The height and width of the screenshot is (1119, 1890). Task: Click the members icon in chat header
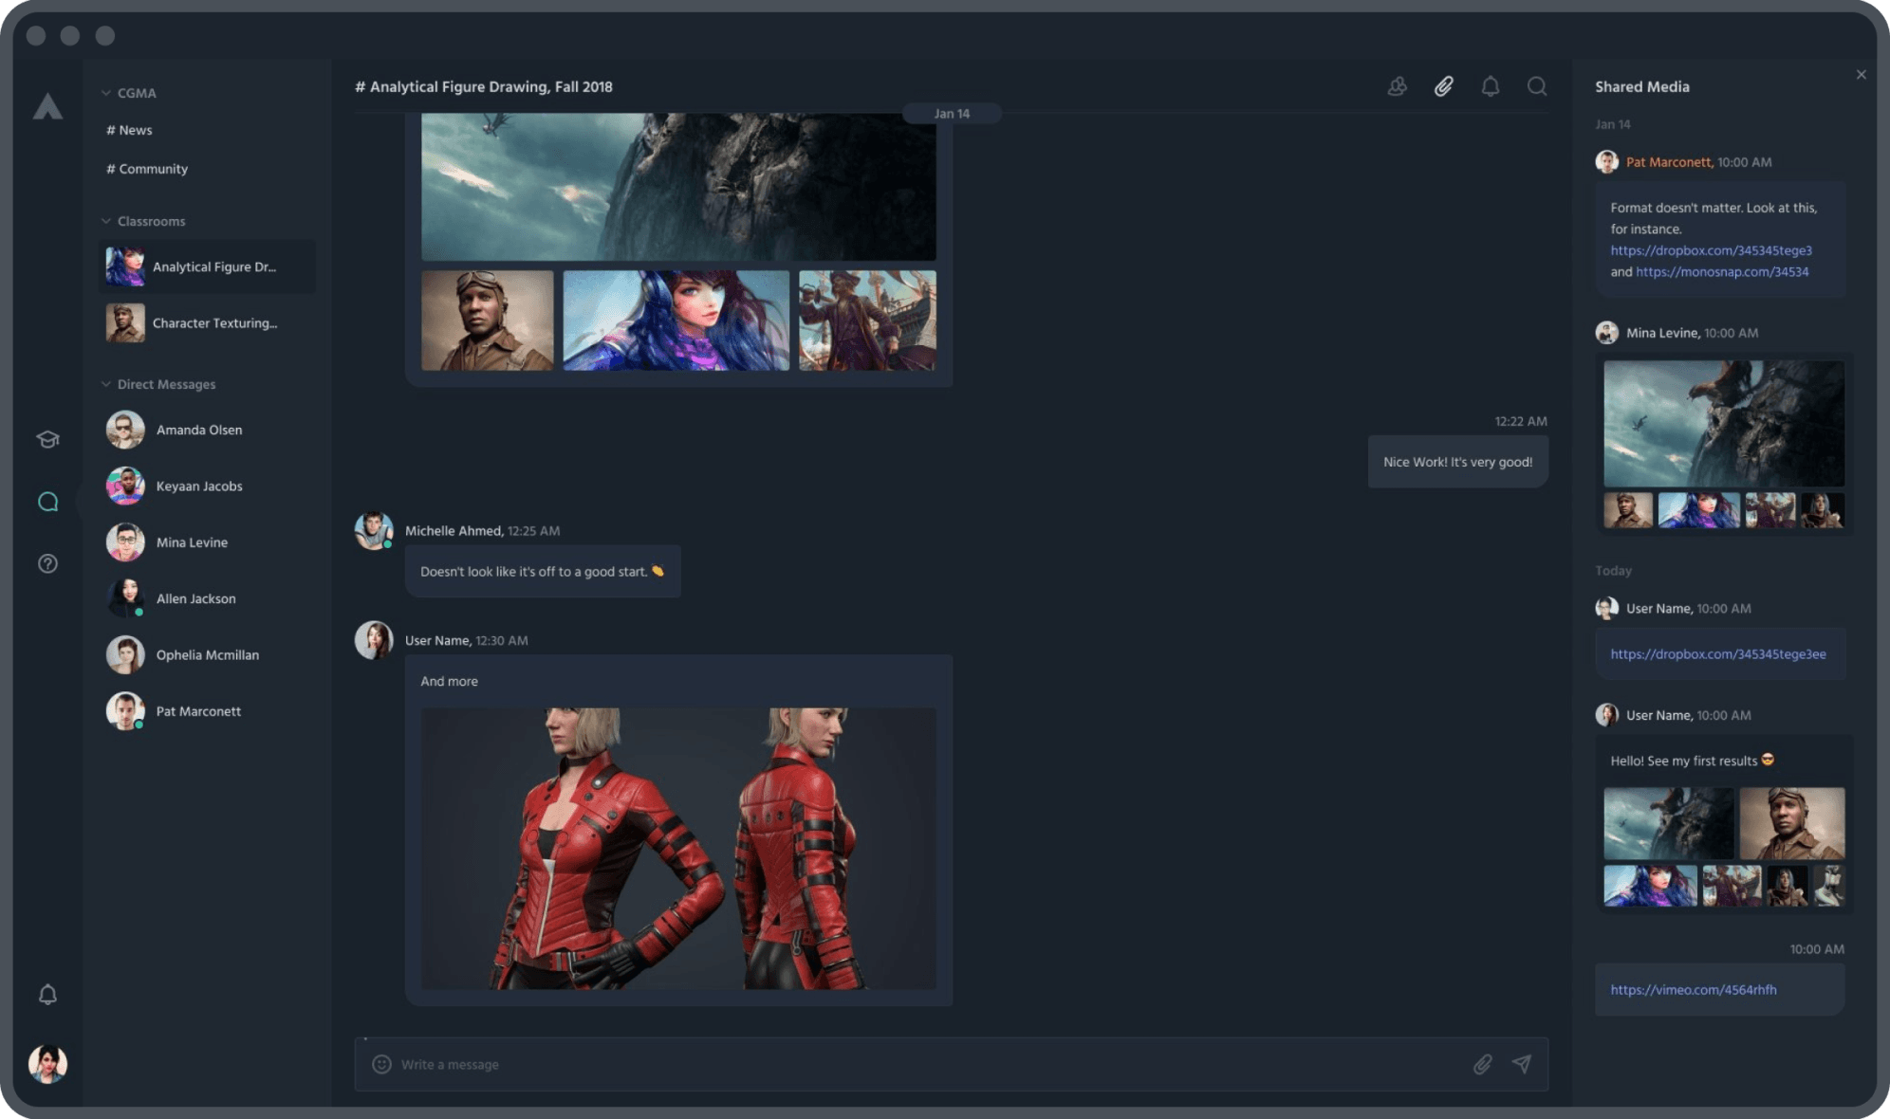click(1397, 86)
